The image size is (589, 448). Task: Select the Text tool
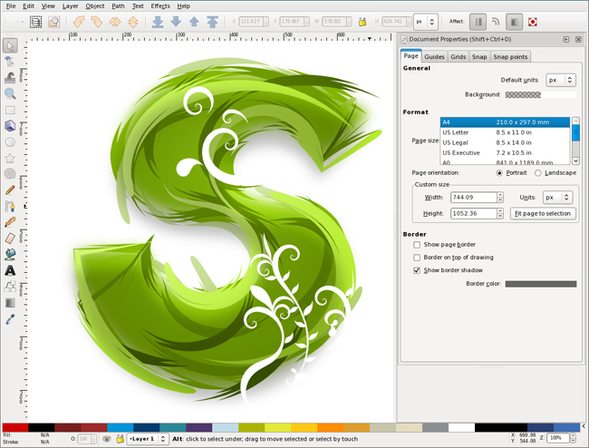(x=10, y=270)
